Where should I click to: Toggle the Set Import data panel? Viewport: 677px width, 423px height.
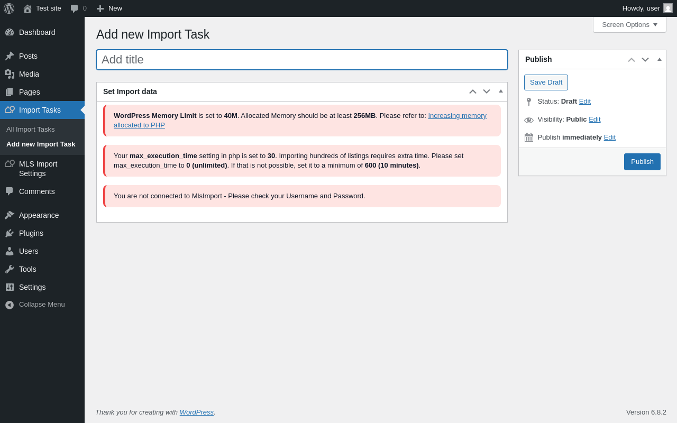pyautogui.click(x=501, y=91)
